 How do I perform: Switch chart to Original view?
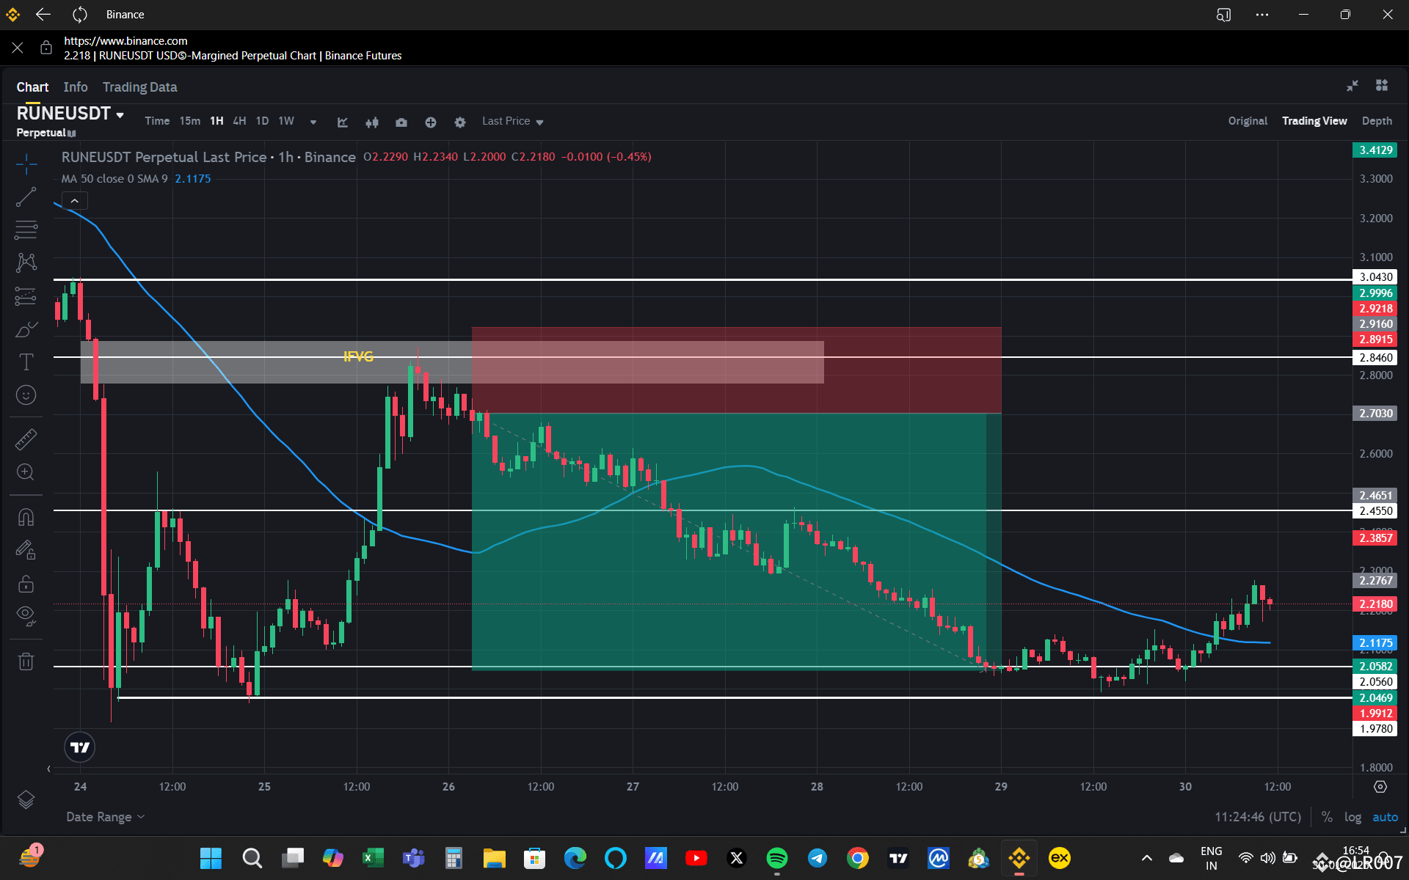[1248, 121]
